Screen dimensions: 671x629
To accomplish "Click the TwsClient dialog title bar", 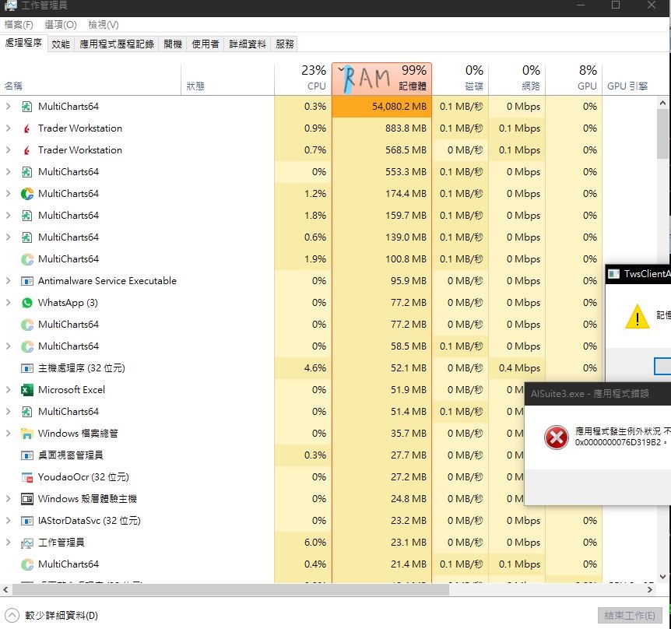I will (638, 274).
